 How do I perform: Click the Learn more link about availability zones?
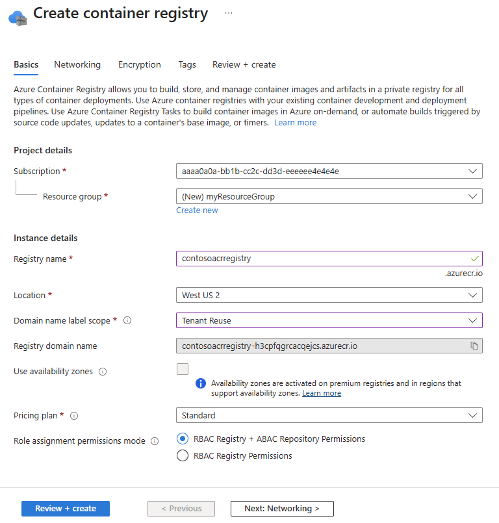point(321,392)
